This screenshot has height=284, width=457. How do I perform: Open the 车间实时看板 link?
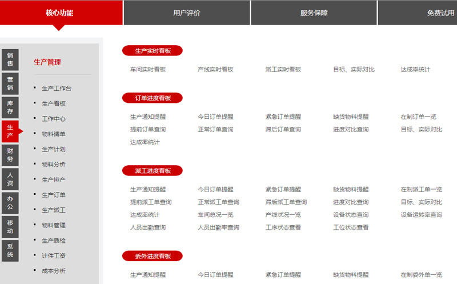point(148,70)
